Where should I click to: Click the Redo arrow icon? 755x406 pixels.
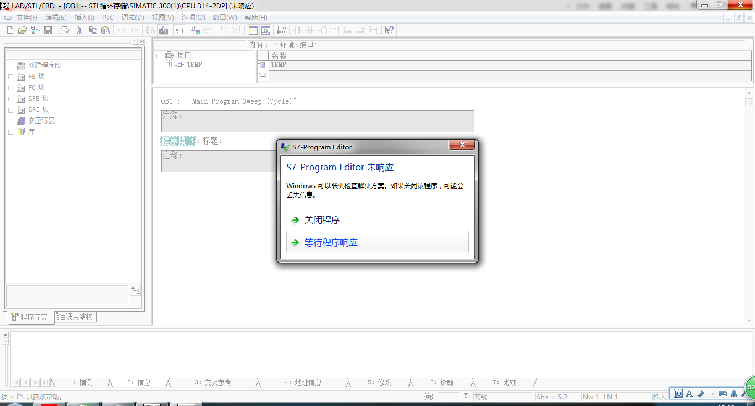point(134,30)
